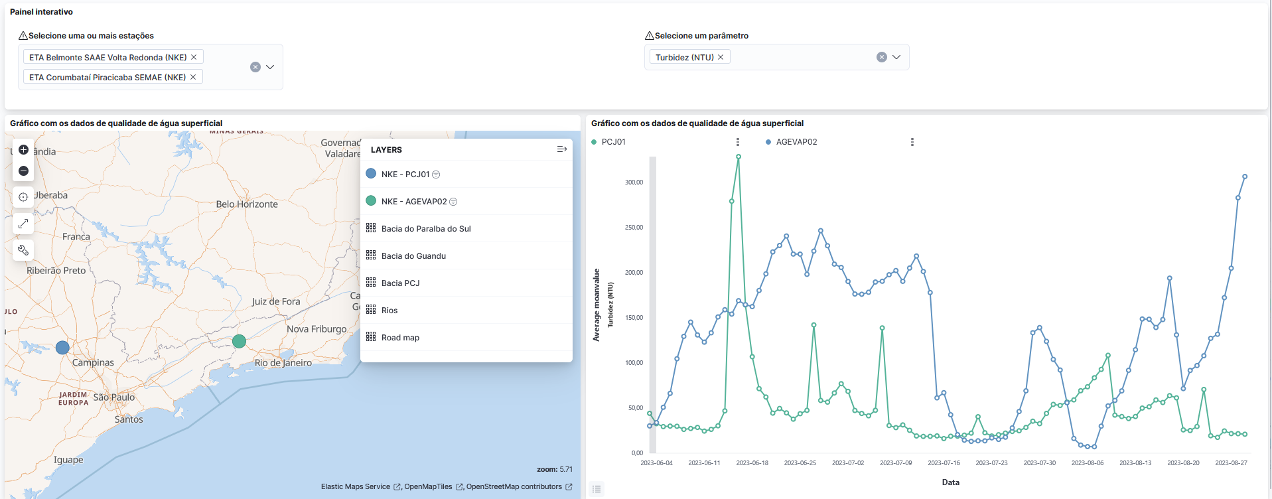Open the Elastic Maps Service link

356,487
